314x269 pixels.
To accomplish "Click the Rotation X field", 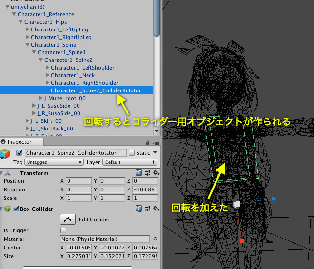I will click(78, 189).
